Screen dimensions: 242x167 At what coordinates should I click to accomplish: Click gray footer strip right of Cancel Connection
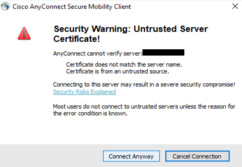pyautogui.click(x=236, y=156)
